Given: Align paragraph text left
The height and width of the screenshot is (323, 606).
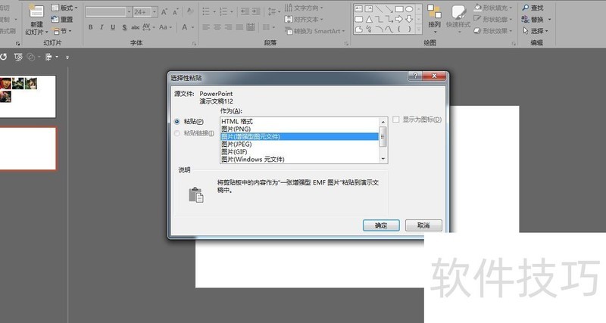Looking at the screenshot, I should click(x=206, y=27).
